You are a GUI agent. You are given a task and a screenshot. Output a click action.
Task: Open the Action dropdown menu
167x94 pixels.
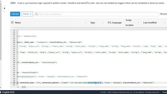click(27, 14)
